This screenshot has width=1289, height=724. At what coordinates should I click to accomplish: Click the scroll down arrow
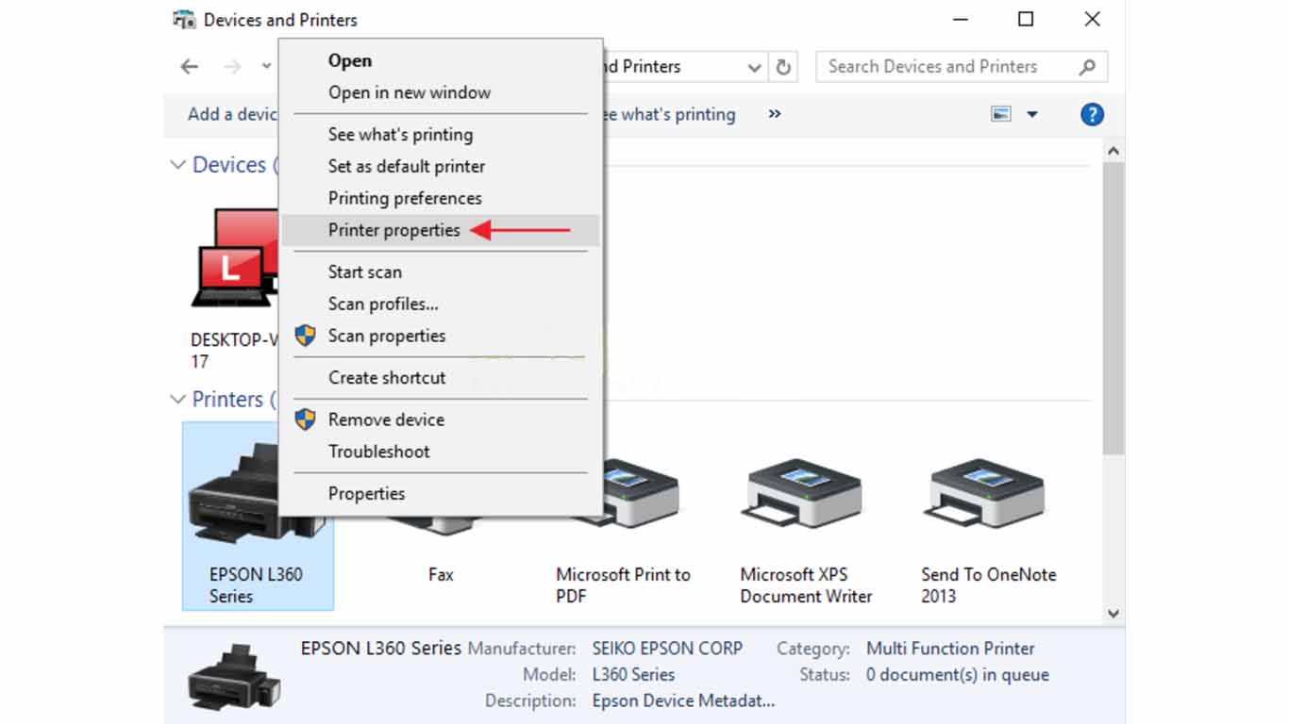(x=1113, y=613)
